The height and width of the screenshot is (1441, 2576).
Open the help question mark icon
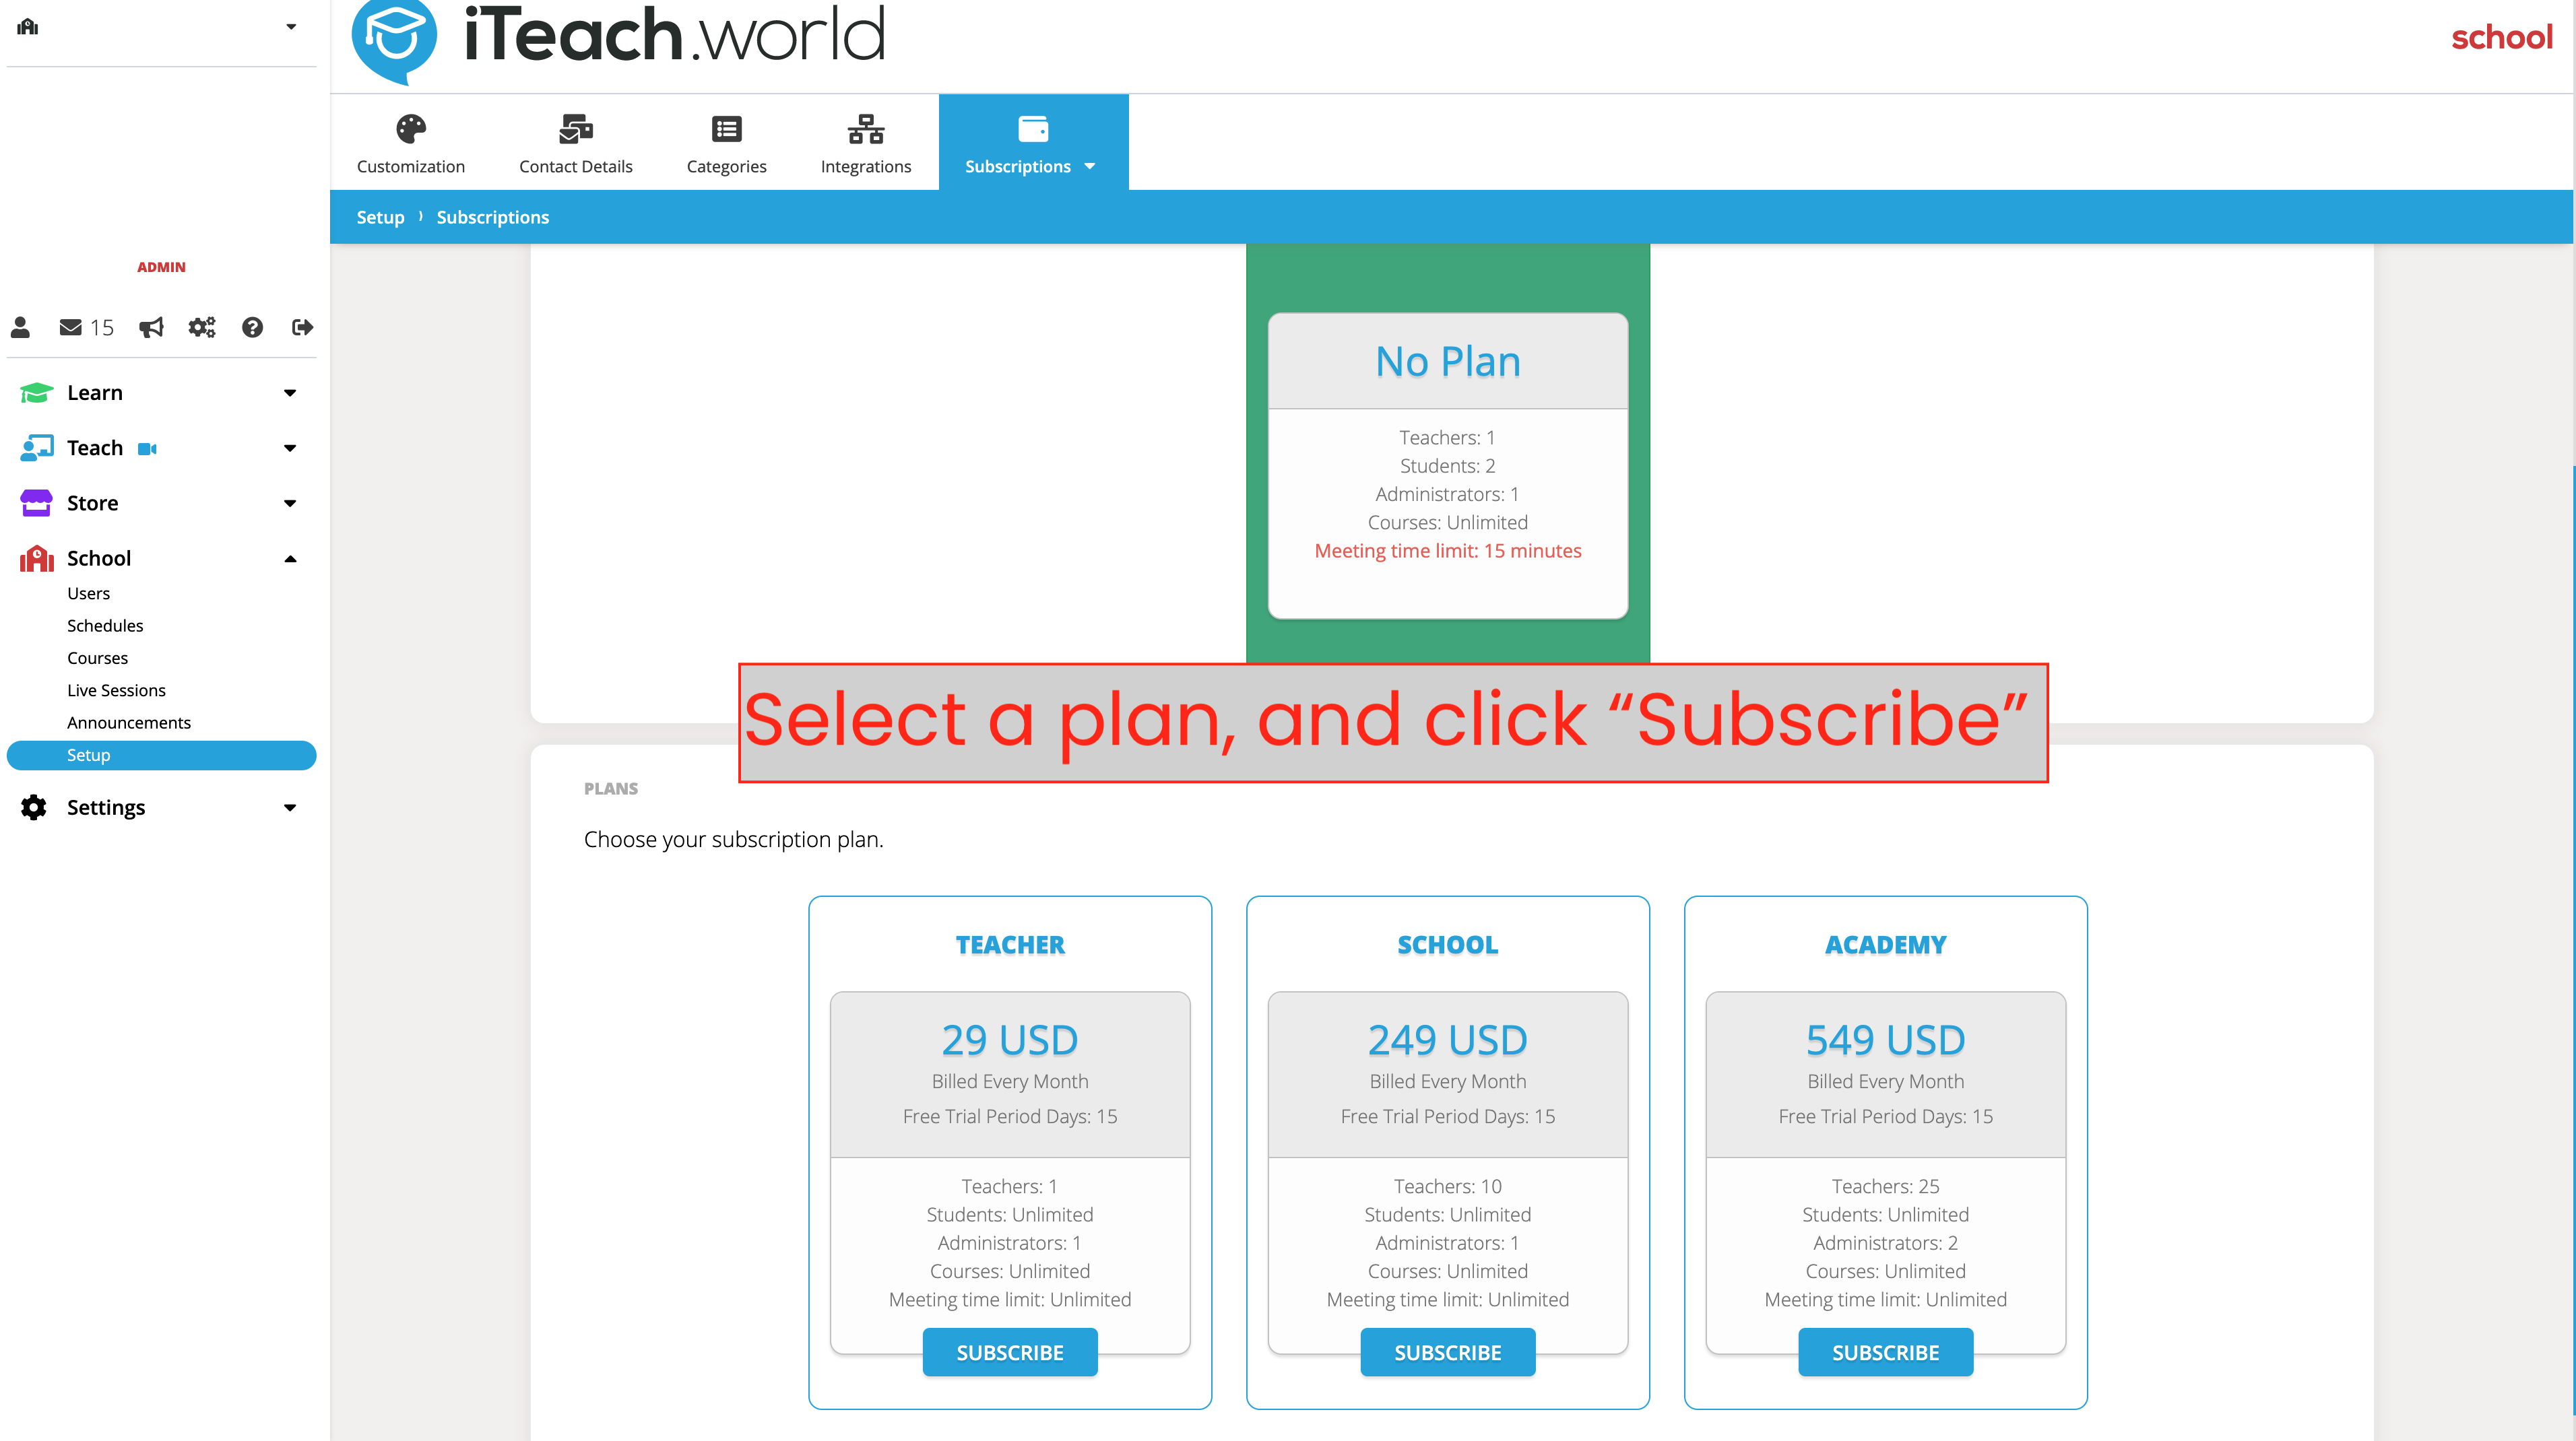tap(252, 327)
